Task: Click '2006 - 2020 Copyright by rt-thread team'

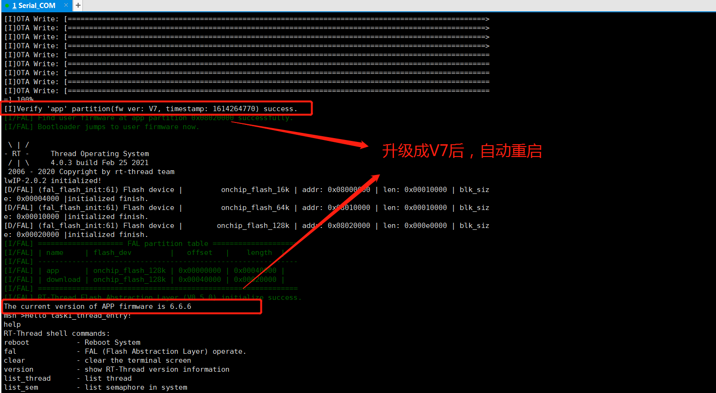Action: click(x=91, y=172)
